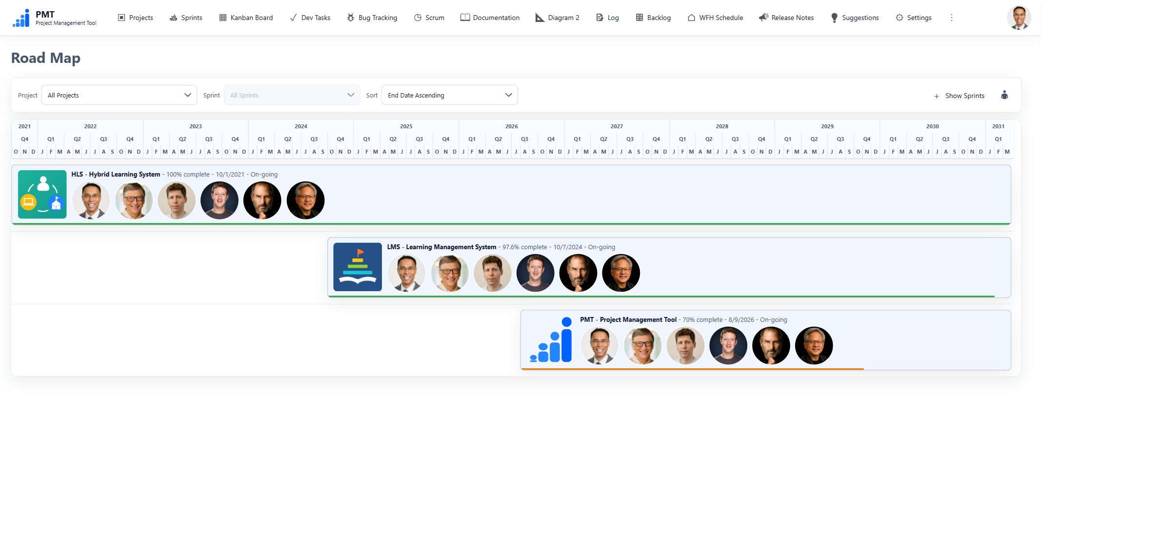Click the HLS project logo thumbnail
The height and width of the screenshot is (535, 1156).
[x=42, y=194]
